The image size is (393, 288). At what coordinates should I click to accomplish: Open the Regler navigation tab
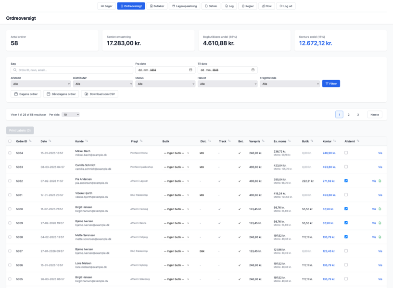coord(248,6)
